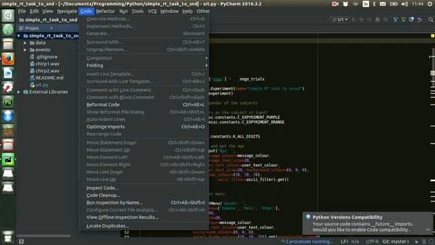Open the VCS show history icon
This screenshot has height=245, width=435.
(x=411, y=20)
